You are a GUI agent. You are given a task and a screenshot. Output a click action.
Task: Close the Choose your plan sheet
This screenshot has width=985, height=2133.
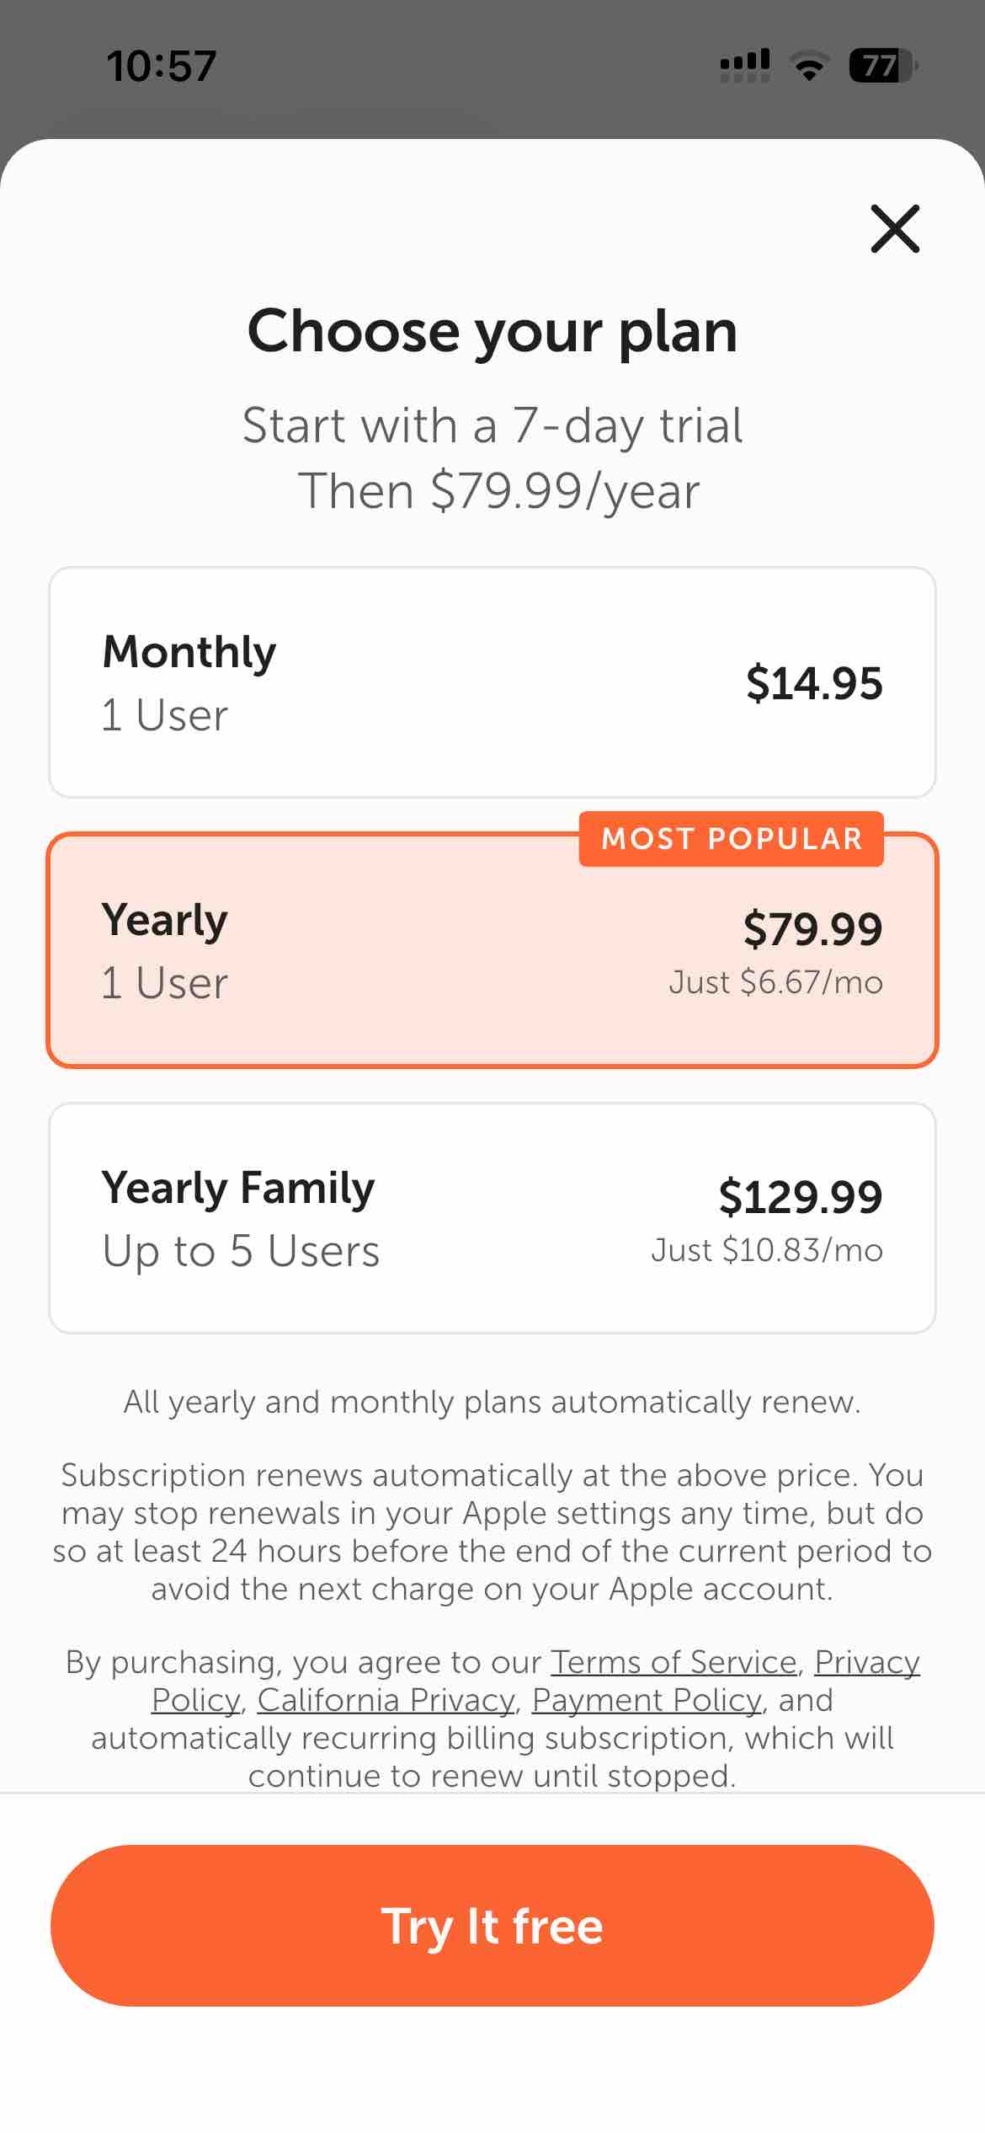(x=895, y=228)
